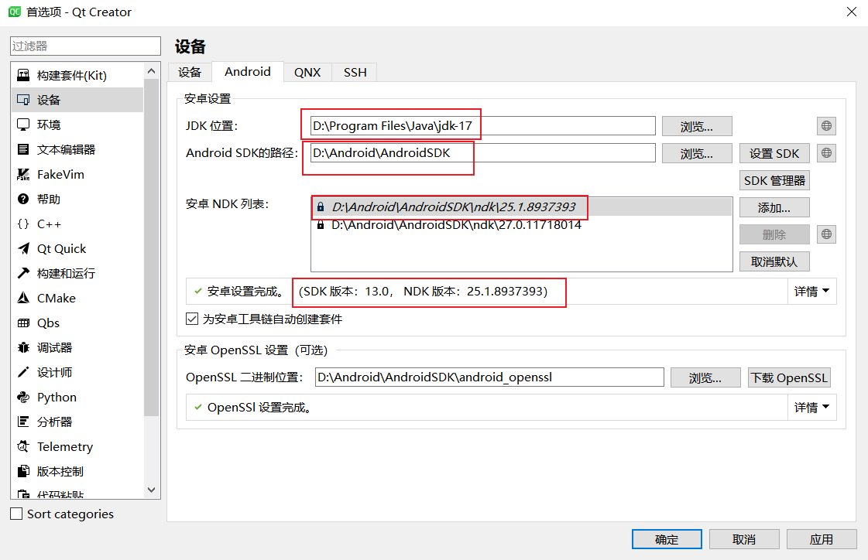The image size is (868, 560).
Task: Toggle 为安卓工具链自动创建套件 checkbox
Action: coord(192,319)
